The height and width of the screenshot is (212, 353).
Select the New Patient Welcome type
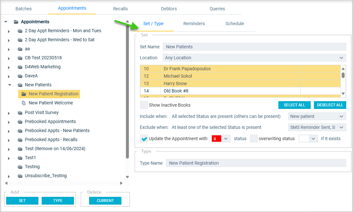(51, 103)
